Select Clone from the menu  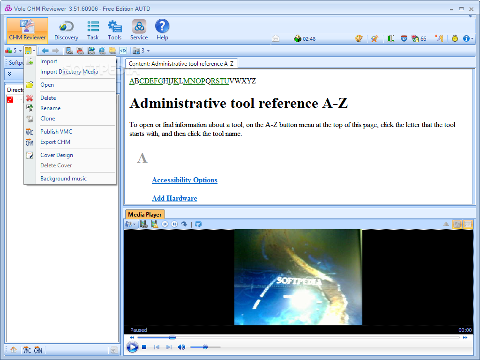48,119
